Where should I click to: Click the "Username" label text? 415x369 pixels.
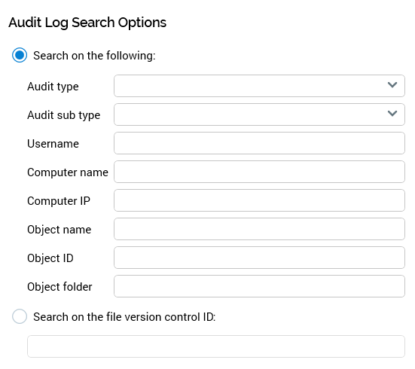coord(53,144)
